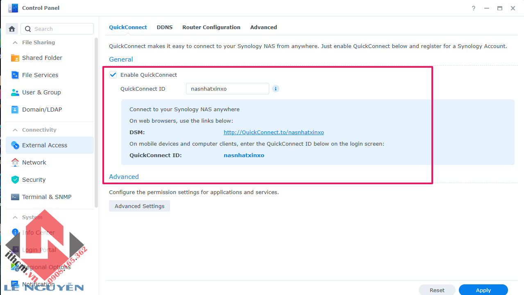Open the Network settings icon
Screen dimensions: 524x295
pyautogui.click(x=15, y=162)
